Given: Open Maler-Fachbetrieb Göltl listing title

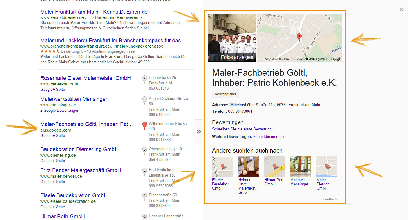Looking at the screenshot, I should point(87,124).
